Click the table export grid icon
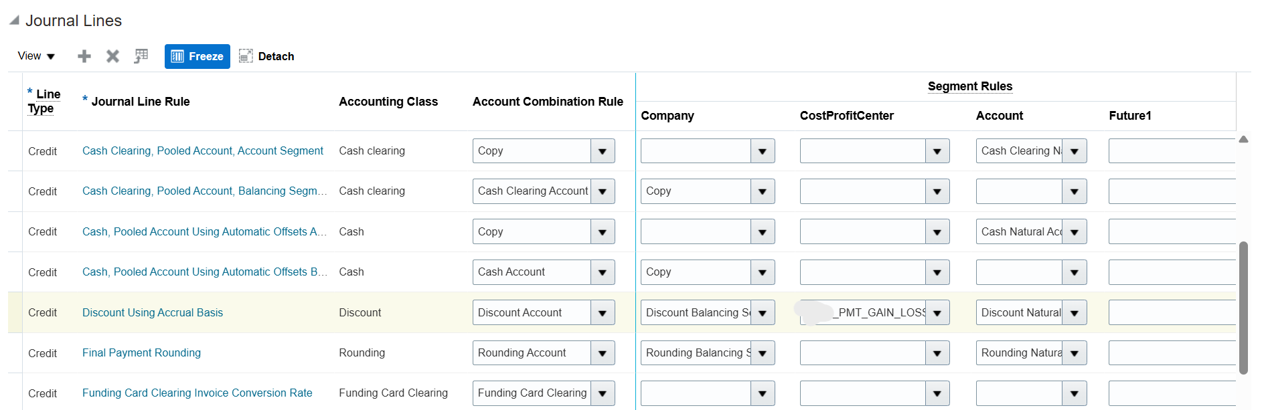This screenshot has height=410, width=1264. click(141, 56)
